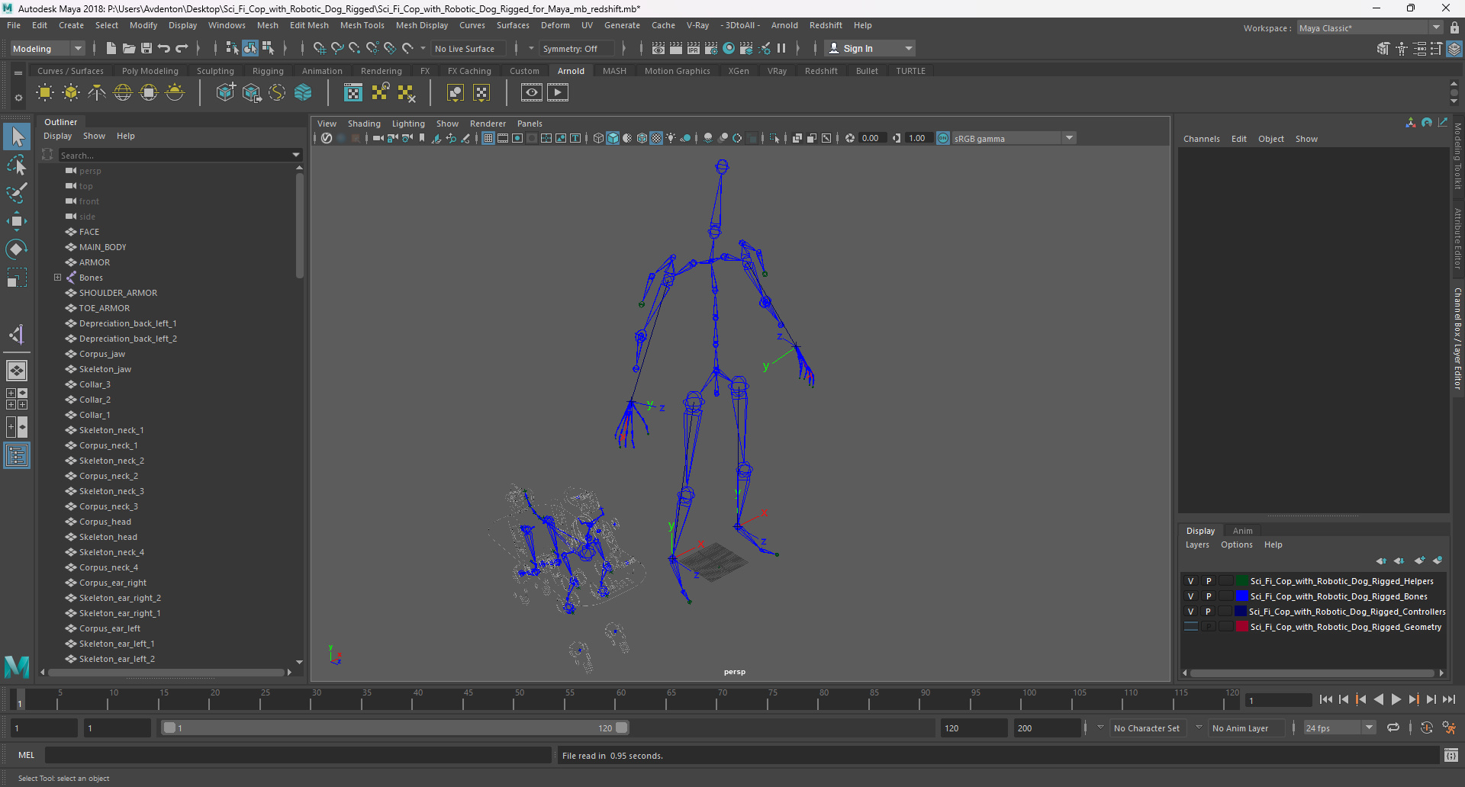Go to the start of the playback range
The width and height of the screenshot is (1465, 787).
(1326, 699)
